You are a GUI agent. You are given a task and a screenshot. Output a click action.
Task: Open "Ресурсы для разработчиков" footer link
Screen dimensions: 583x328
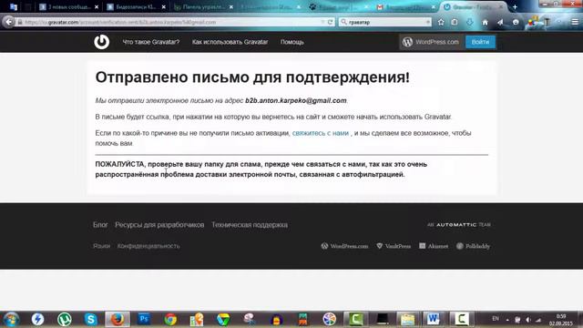(x=159, y=225)
